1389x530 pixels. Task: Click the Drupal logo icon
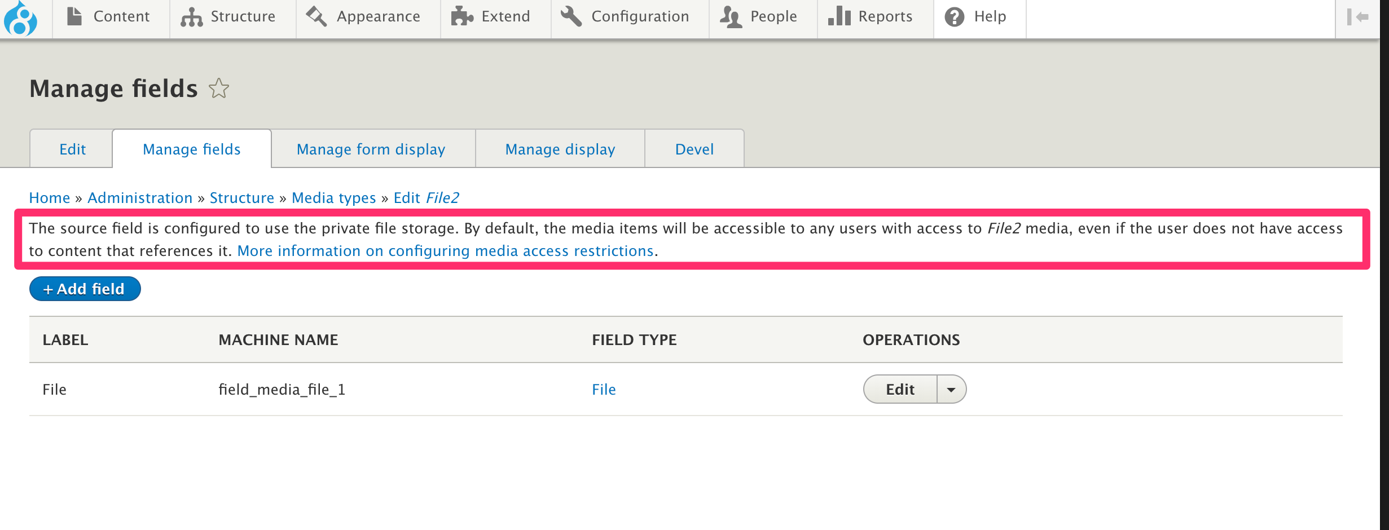coord(20,19)
